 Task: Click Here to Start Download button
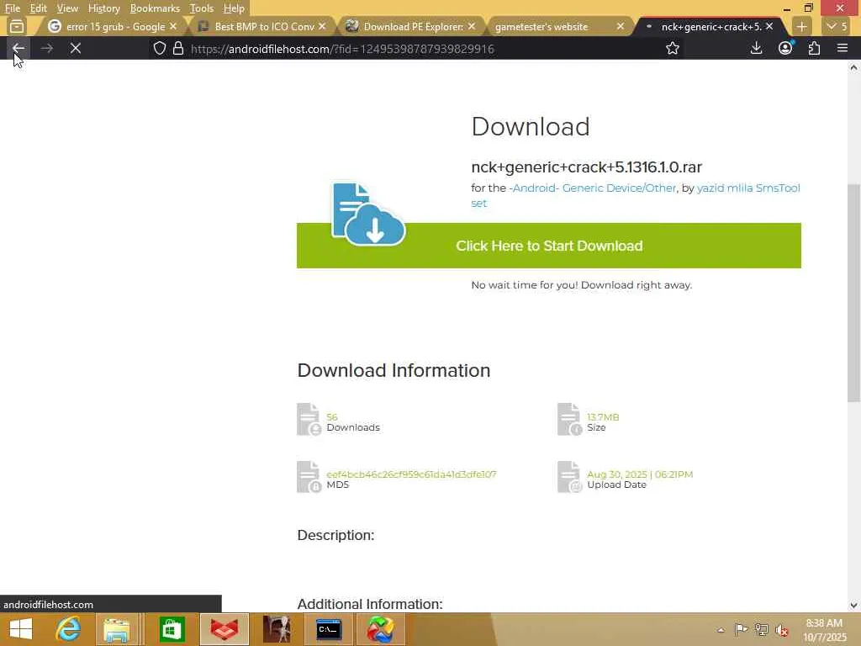tap(548, 246)
